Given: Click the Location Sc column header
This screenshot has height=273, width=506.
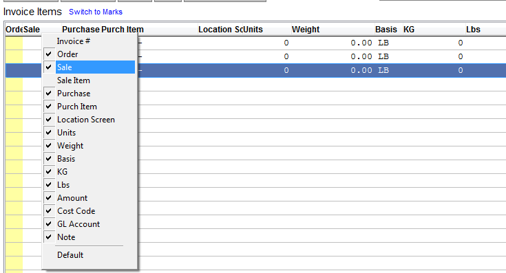Looking at the screenshot, I should 220,30.
